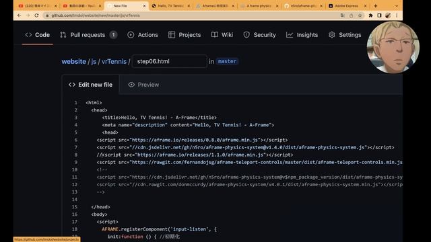
Task: Click the Edit new file code icon
Action: tap(72, 85)
